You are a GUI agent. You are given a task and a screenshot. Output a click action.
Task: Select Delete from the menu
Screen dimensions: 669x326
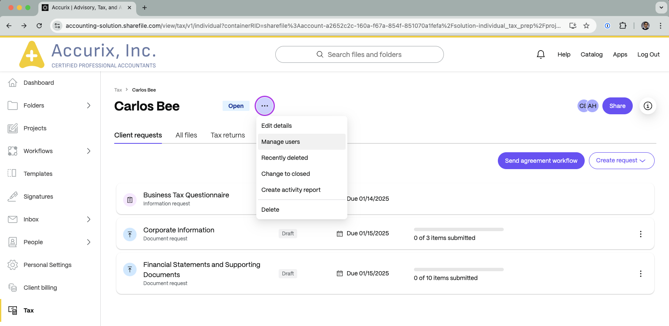tap(302, 210)
